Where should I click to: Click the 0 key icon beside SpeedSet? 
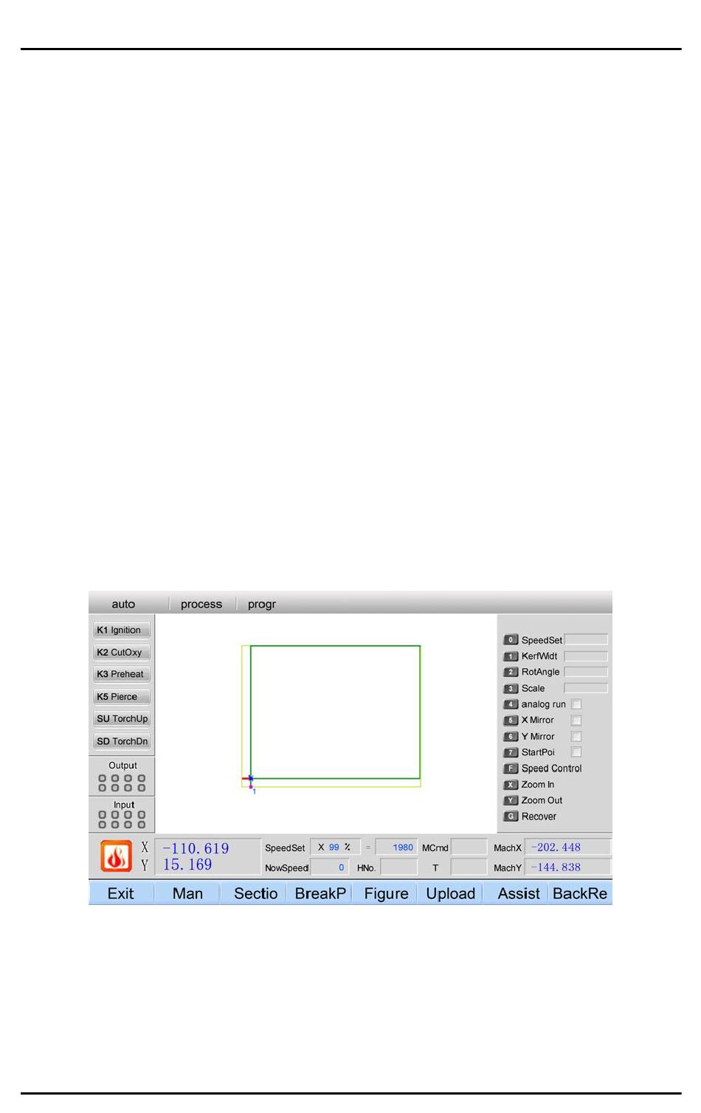511,640
